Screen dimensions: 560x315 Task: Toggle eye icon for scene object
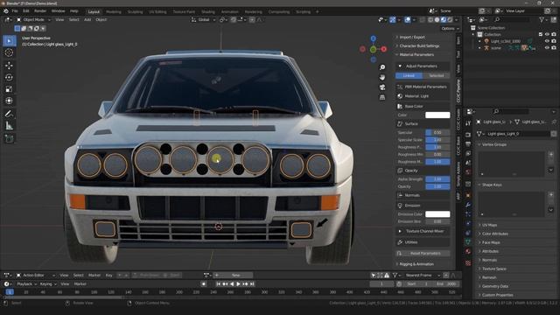(547, 48)
